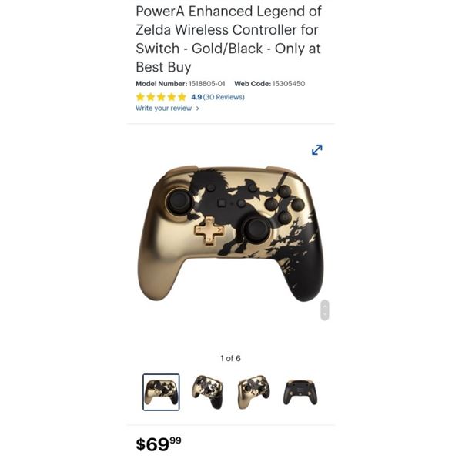The image size is (462, 462).
Task: Click the chevron next to Write your review
Action: point(197,109)
